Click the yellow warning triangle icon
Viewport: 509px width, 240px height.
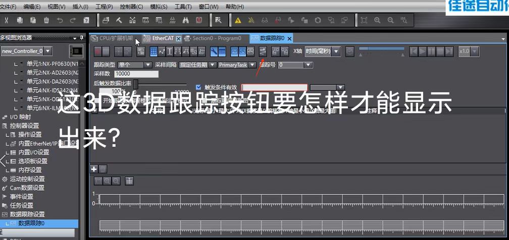pos(238,20)
